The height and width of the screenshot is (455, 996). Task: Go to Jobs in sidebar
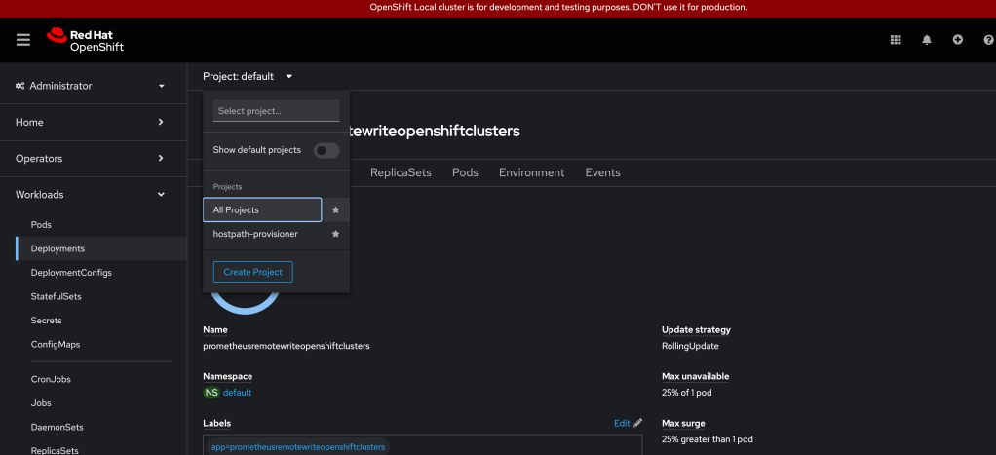point(41,403)
